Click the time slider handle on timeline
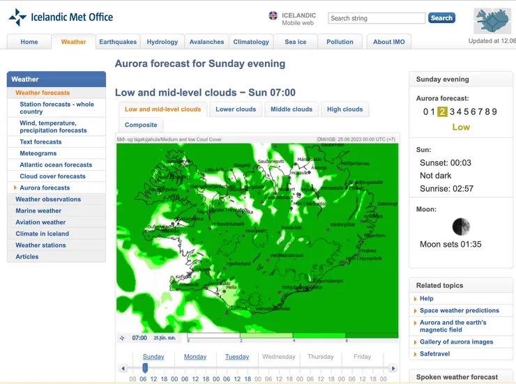The image size is (516, 384). tap(145, 368)
